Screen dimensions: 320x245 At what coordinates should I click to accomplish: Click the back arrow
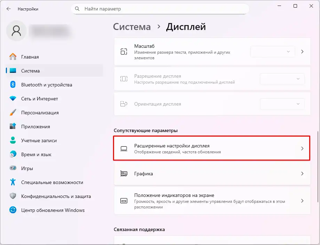click(x=8, y=9)
